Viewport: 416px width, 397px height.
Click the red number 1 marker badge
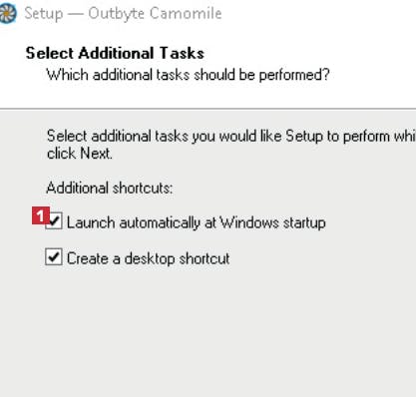click(41, 215)
